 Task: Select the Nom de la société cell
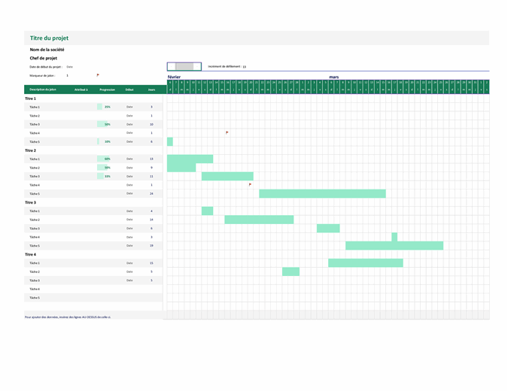click(47, 50)
